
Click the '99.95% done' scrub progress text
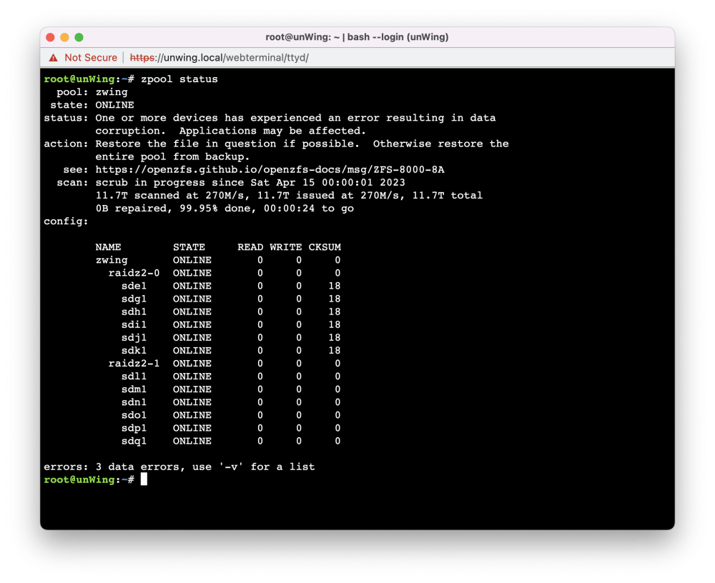(x=214, y=209)
